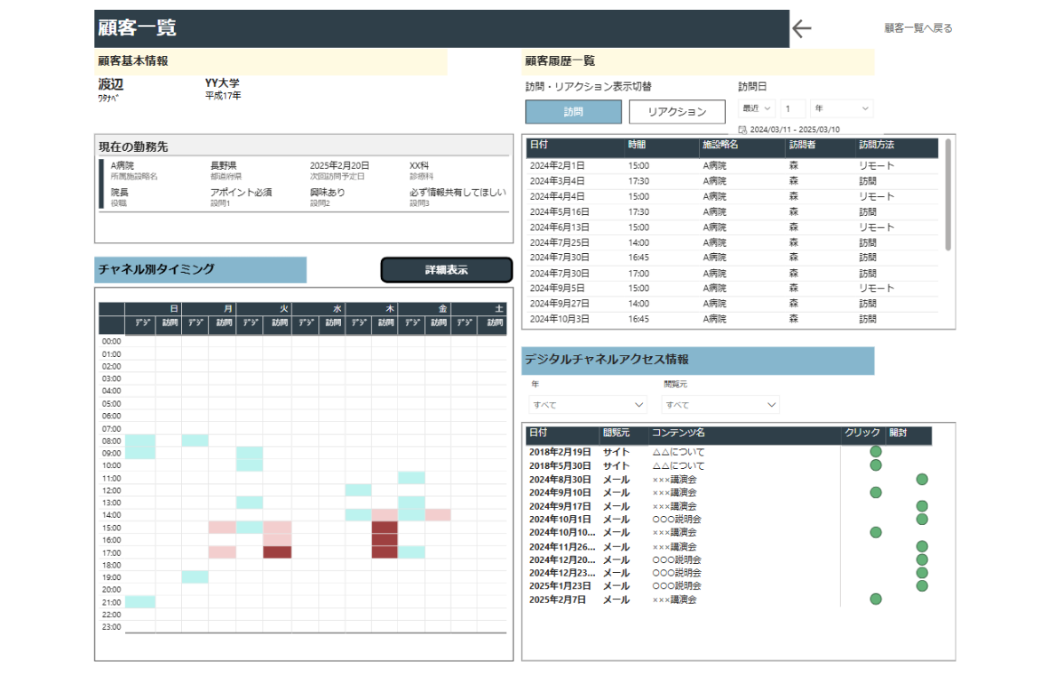Select visit row 2024年3月4日
The image size is (1048, 675).
point(733,181)
